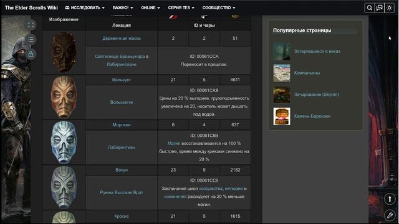Open the Зачарование (Skyrim) popular page

[x=316, y=95]
